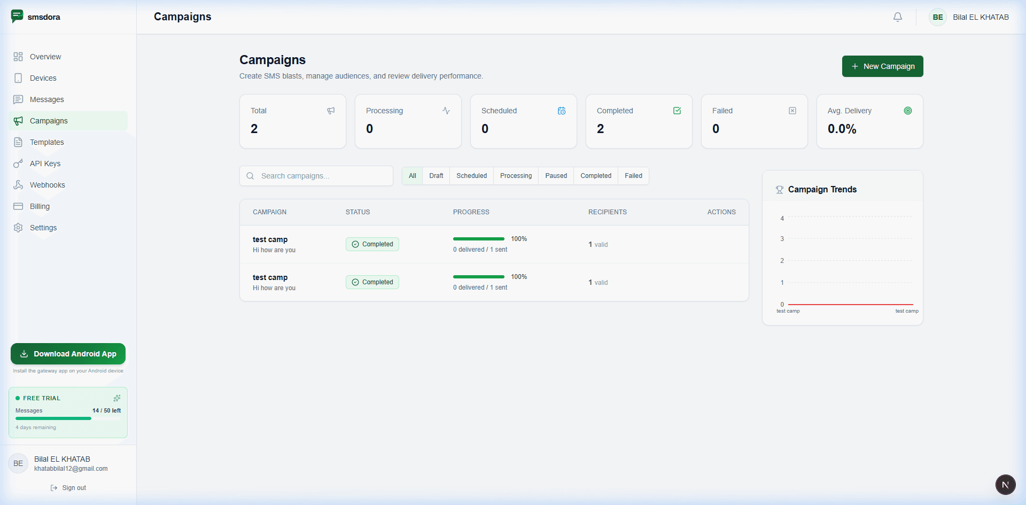Toggle the Paused campaigns filter
1026x505 pixels.
tap(556, 176)
